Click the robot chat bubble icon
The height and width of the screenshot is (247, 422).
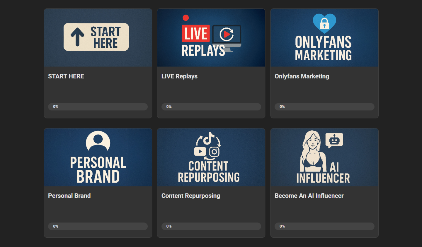[x=334, y=140]
